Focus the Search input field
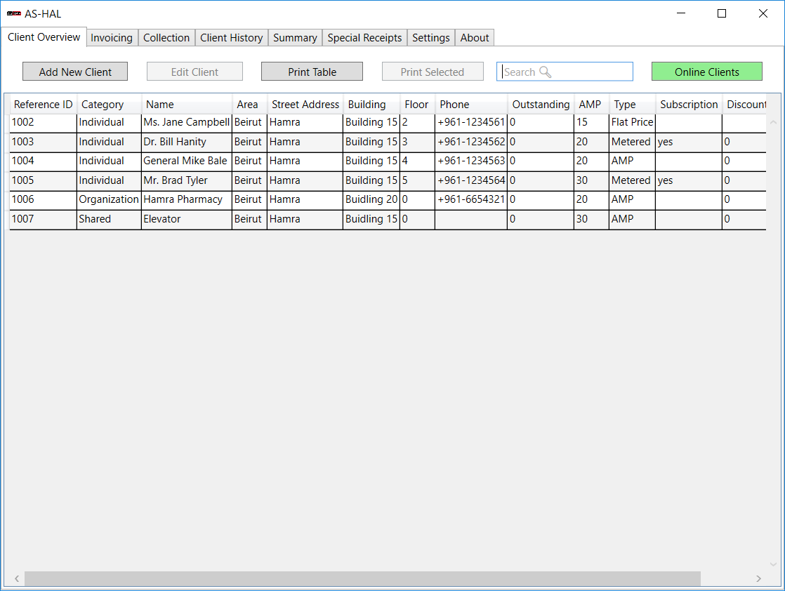785x591 pixels. tap(565, 72)
